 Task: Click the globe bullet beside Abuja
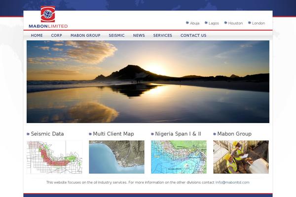187,23
